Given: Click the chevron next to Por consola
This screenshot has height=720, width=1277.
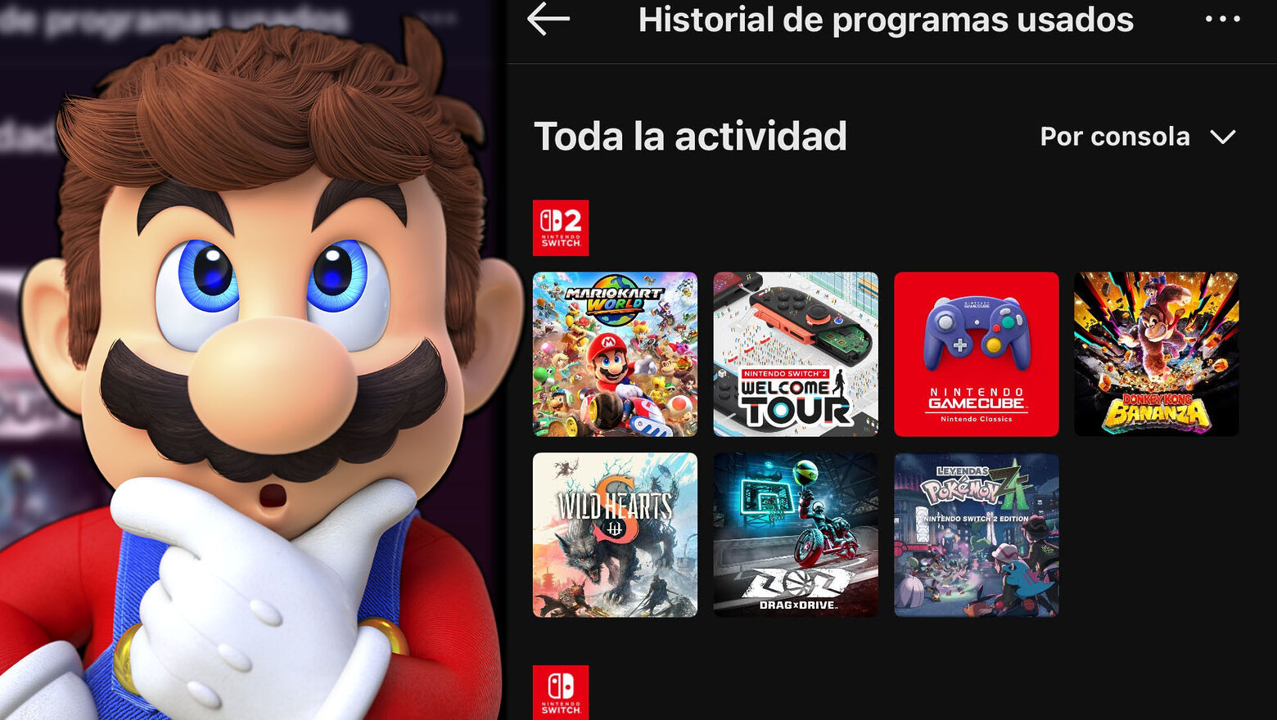Looking at the screenshot, I should click(x=1223, y=137).
